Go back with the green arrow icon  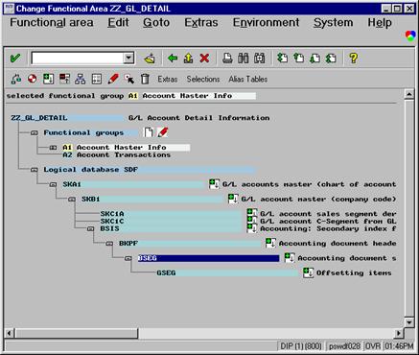pos(173,59)
